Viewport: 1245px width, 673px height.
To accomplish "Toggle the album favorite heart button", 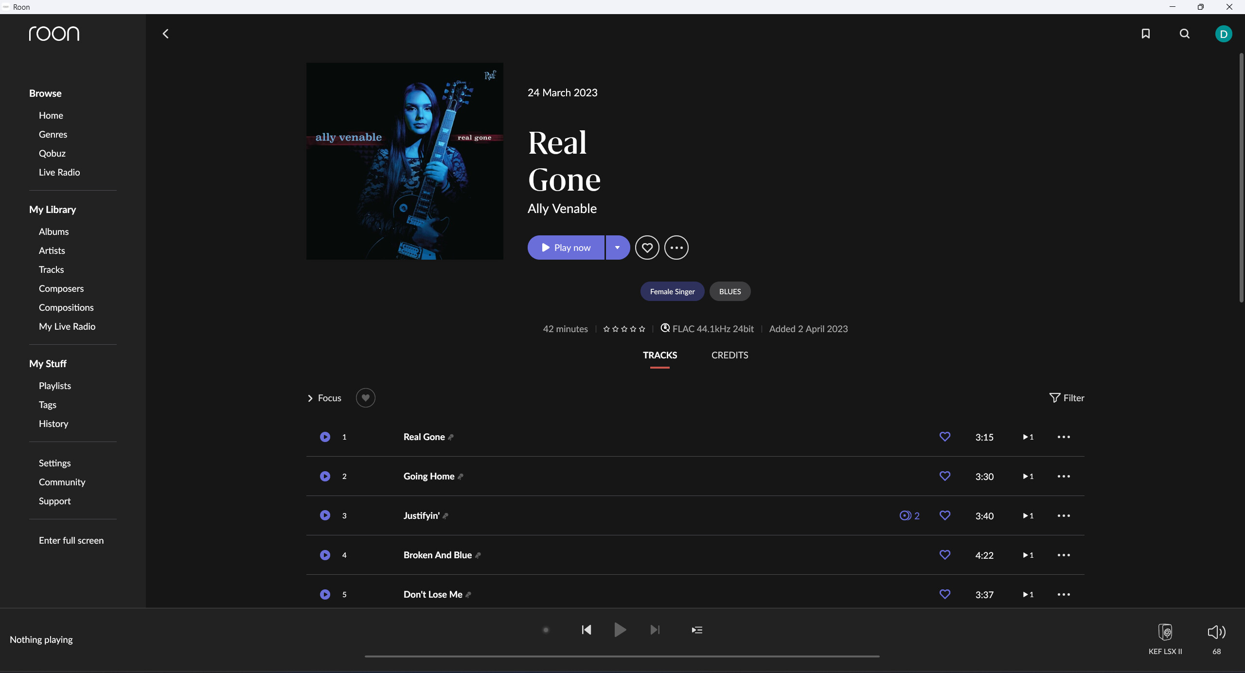I will 647,248.
